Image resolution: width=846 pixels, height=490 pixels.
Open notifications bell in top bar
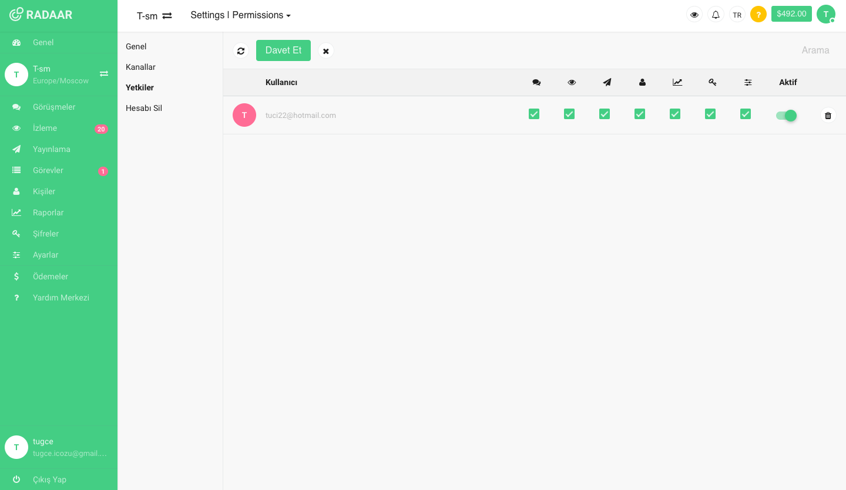(x=716, y=15)
